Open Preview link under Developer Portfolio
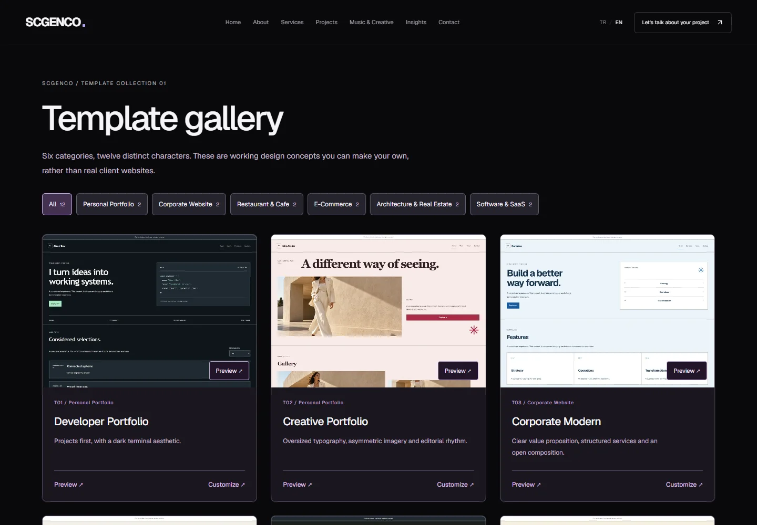Image resolution: width=757 pixels, height=525 pixels. pyautogui.click(x=68, y=485)
